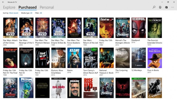The height and width of the screenshot is (99, 177).
Task: Select The Conjuring movie poster
Action: [x=123, y=58]
